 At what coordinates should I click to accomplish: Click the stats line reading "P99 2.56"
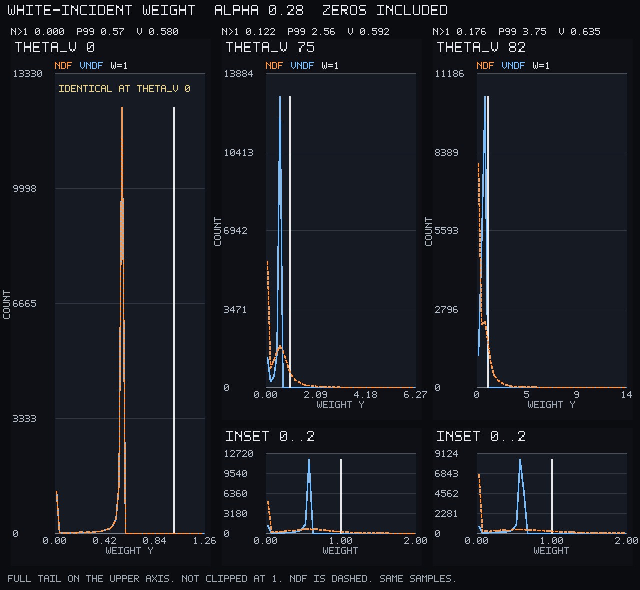click(311, 31)
